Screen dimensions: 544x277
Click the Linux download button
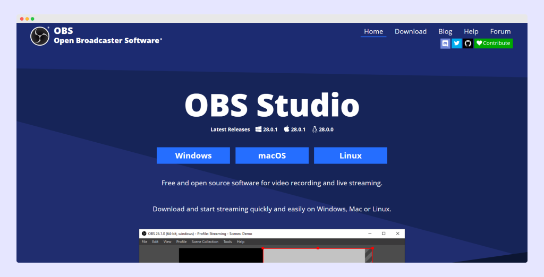(351, 155)
